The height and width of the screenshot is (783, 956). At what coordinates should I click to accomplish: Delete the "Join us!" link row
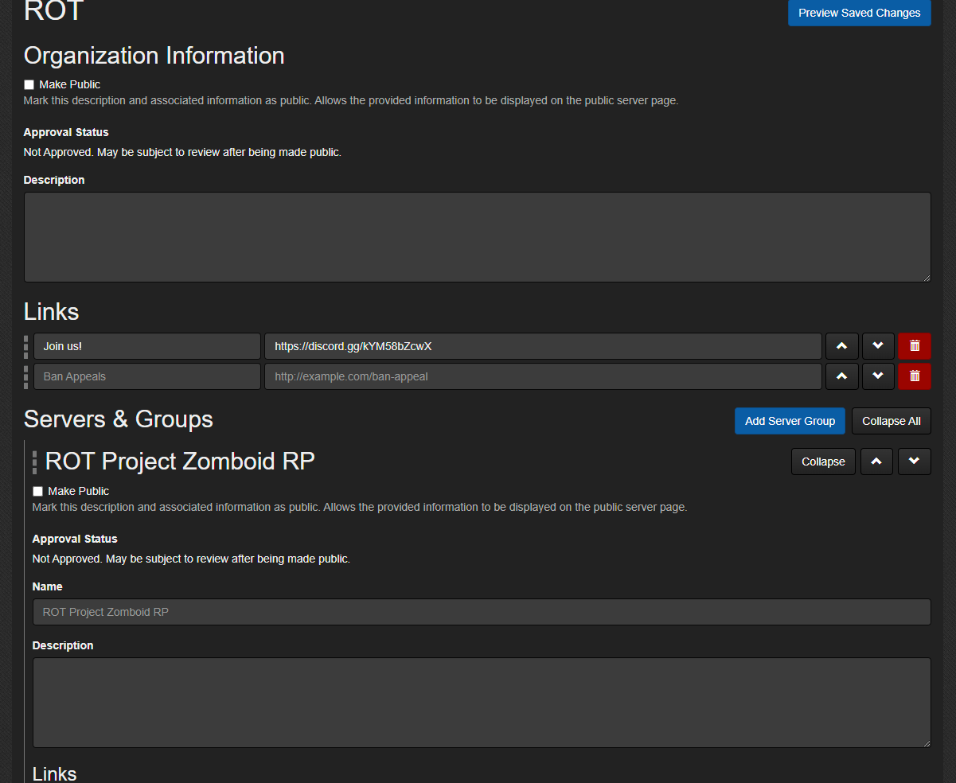point(914,345)
